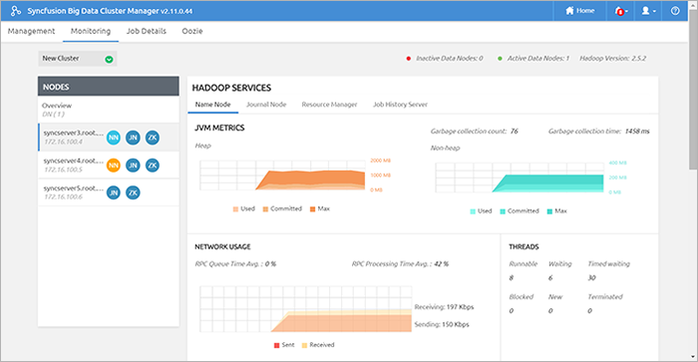Toggle the Committed heap legend swatch
This screenshot has height=362, width=698.
click(265, 209)
